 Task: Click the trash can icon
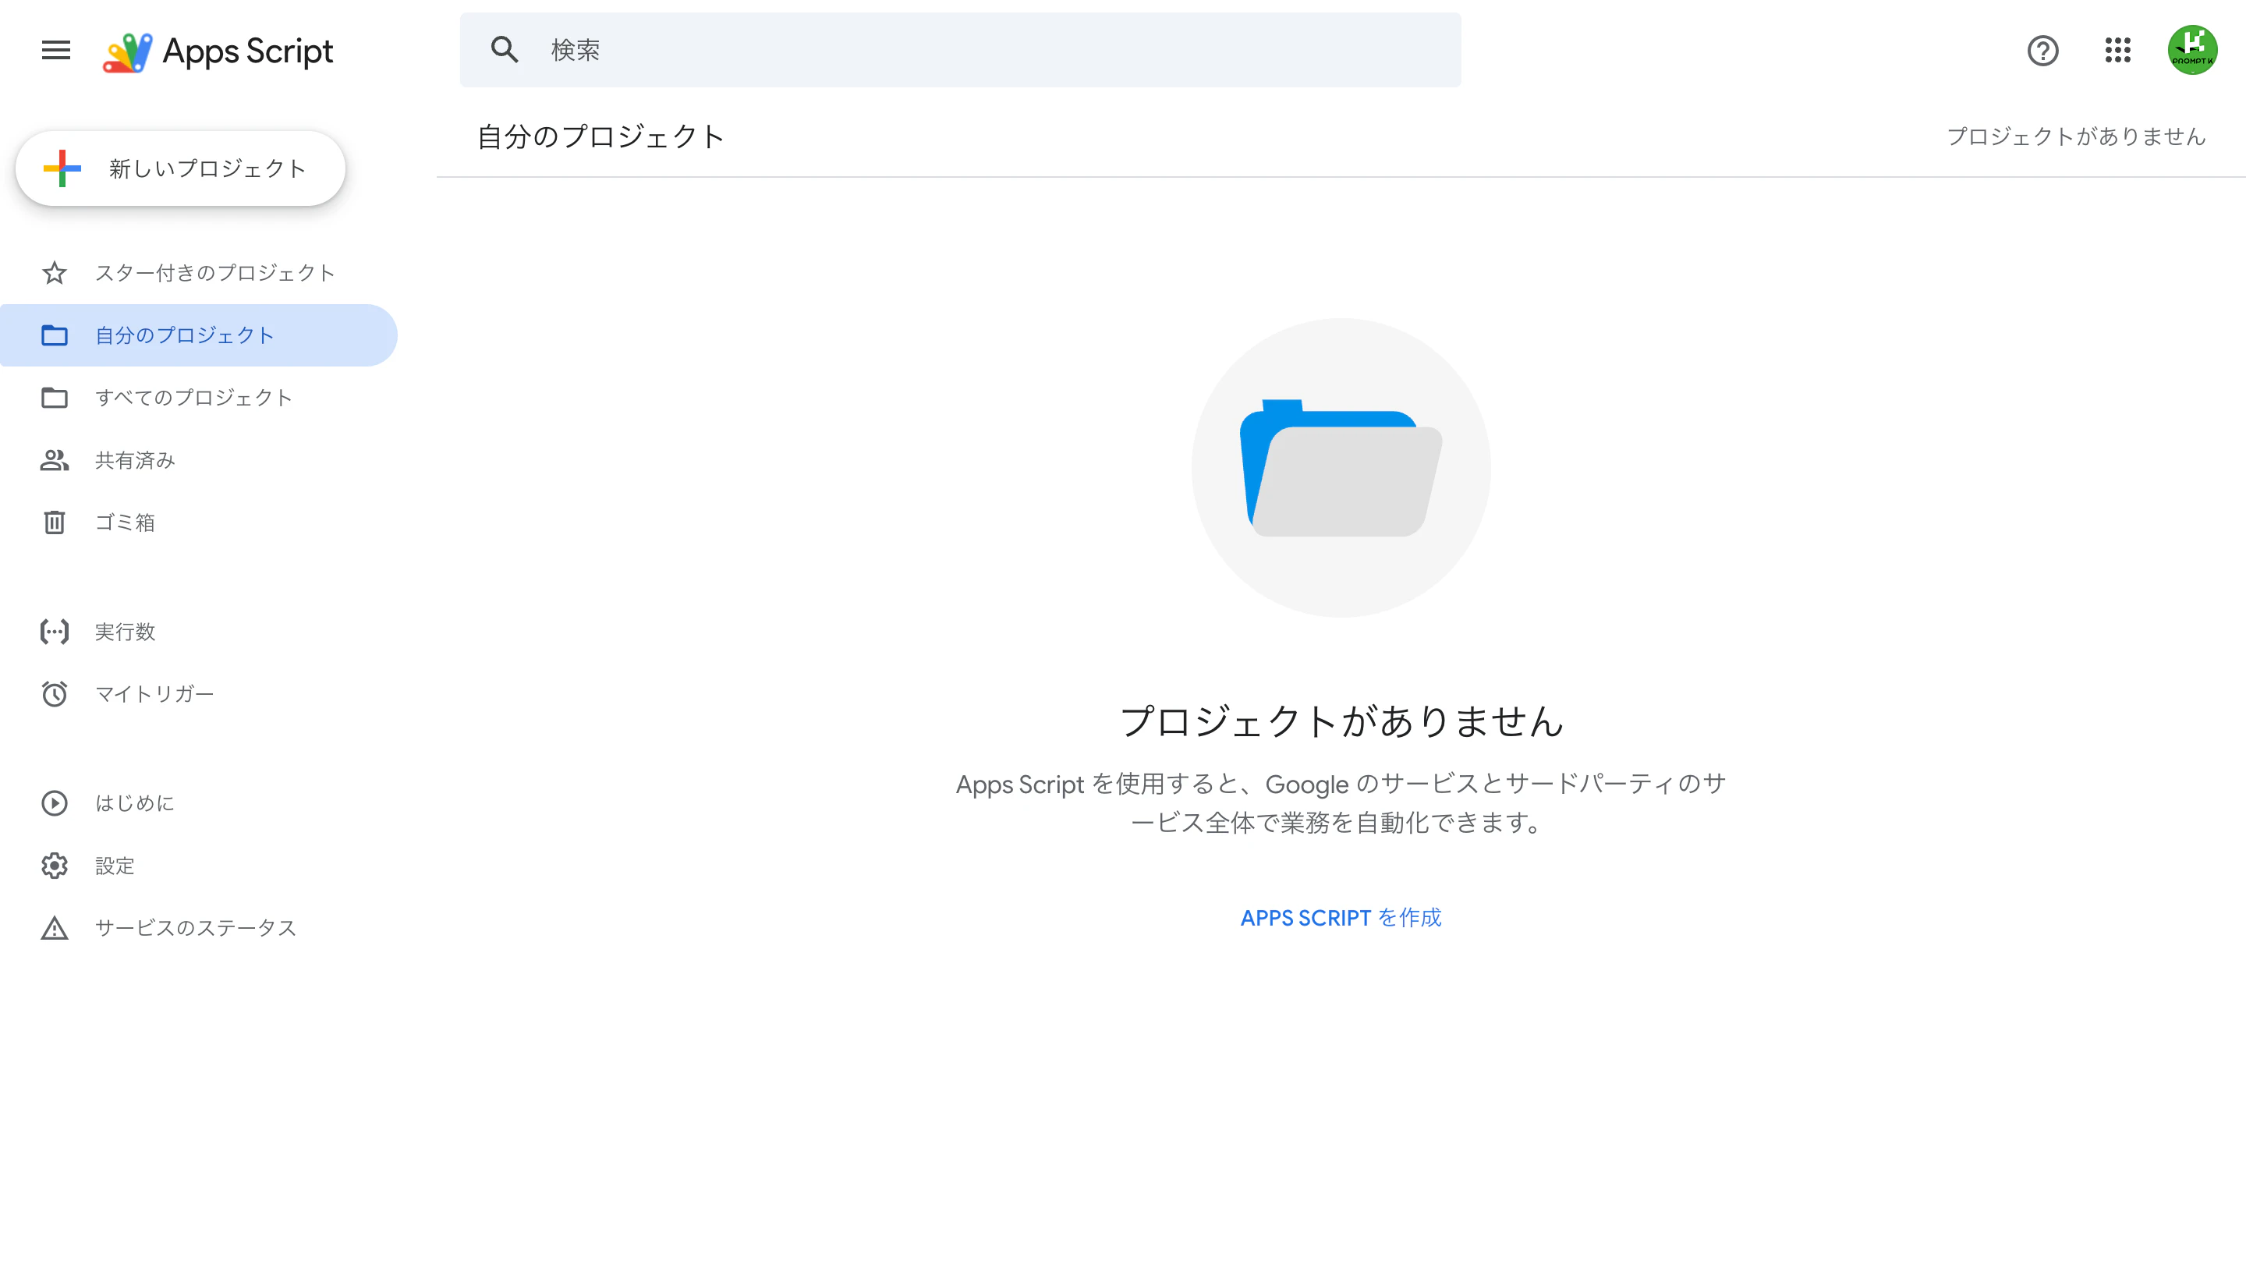54,522
